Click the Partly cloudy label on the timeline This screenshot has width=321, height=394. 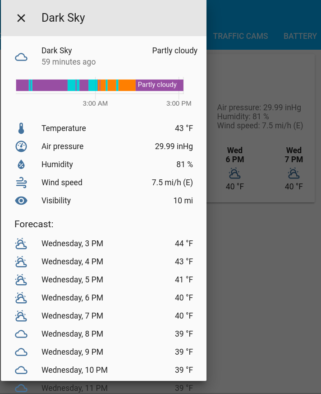click(x=157, y=84)
